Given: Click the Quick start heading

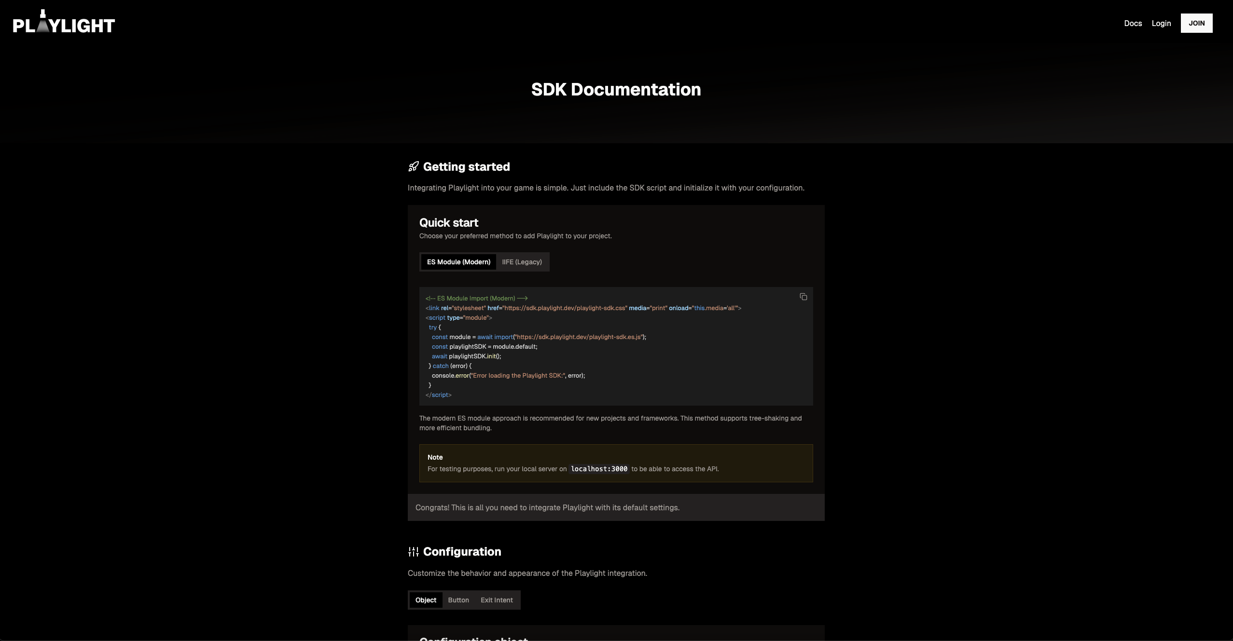Looking at the screenshot, I should coord(449,222).
